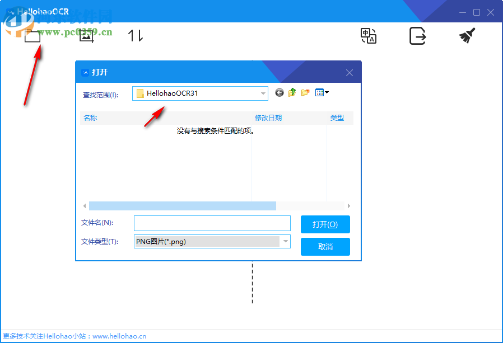Click the image capture toolbar icon
Viewport: 503px width, 343px height.
86,36
